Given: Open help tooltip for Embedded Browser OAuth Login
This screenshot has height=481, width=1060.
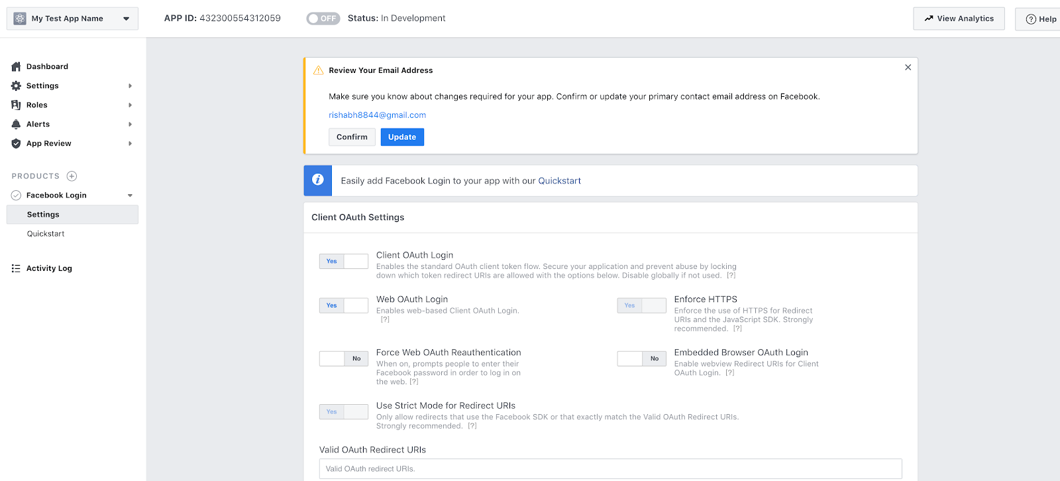Looking at the screenshot, I should 730,373.
